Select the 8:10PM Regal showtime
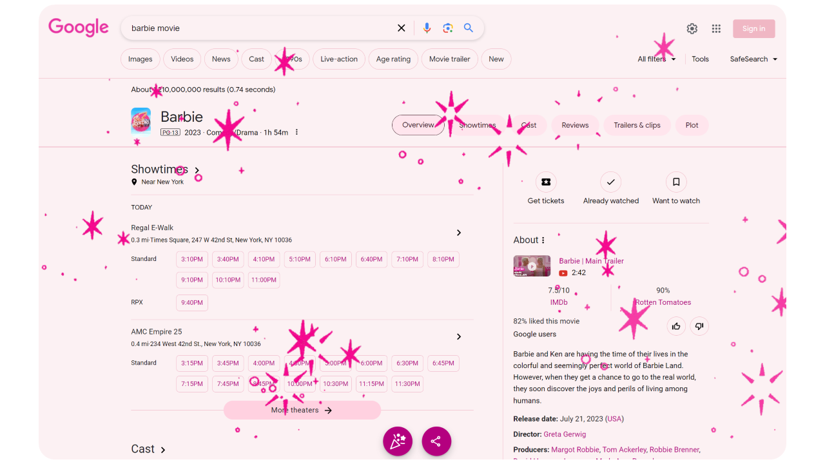The width and height of the screenshot is (825, 464). coord(443,260)
